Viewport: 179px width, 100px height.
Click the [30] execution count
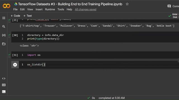tap(15, 35)
